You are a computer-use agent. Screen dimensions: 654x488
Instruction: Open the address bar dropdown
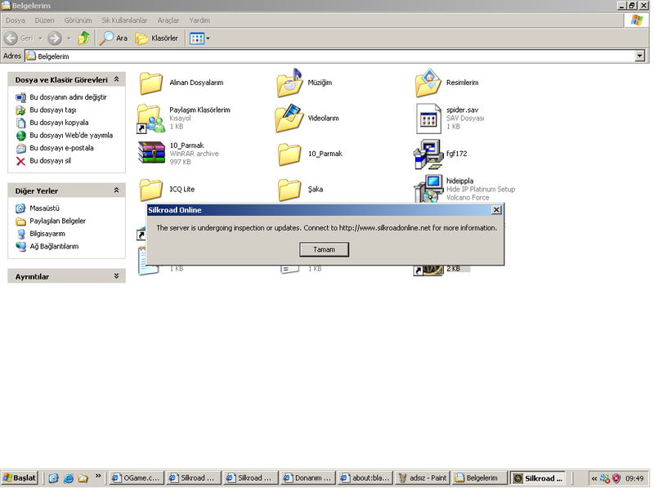tap(639, 56)
